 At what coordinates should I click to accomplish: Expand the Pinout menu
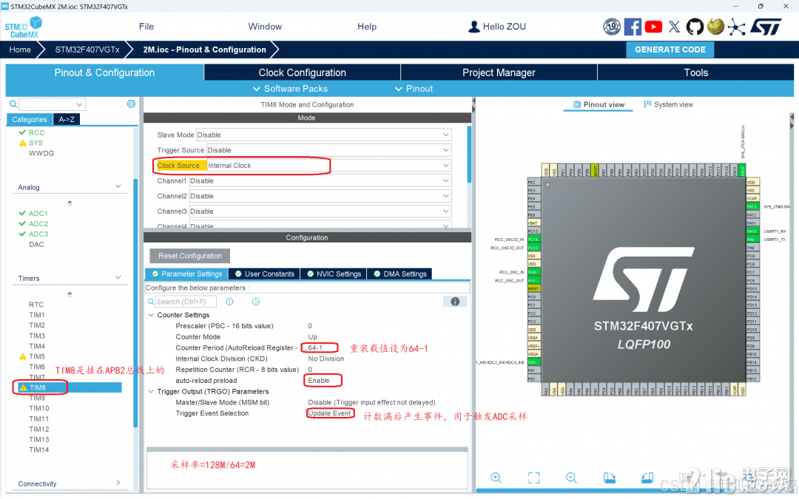click(414, 89)
